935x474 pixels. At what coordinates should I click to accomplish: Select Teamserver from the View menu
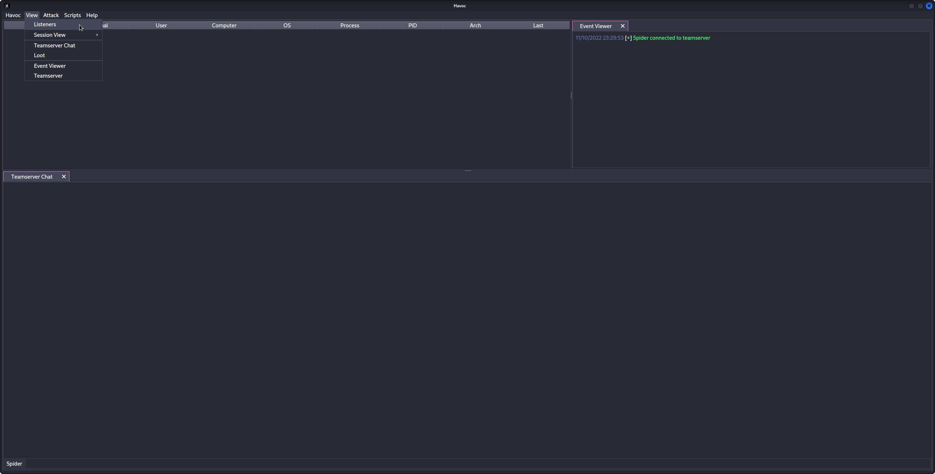[63, 76]
